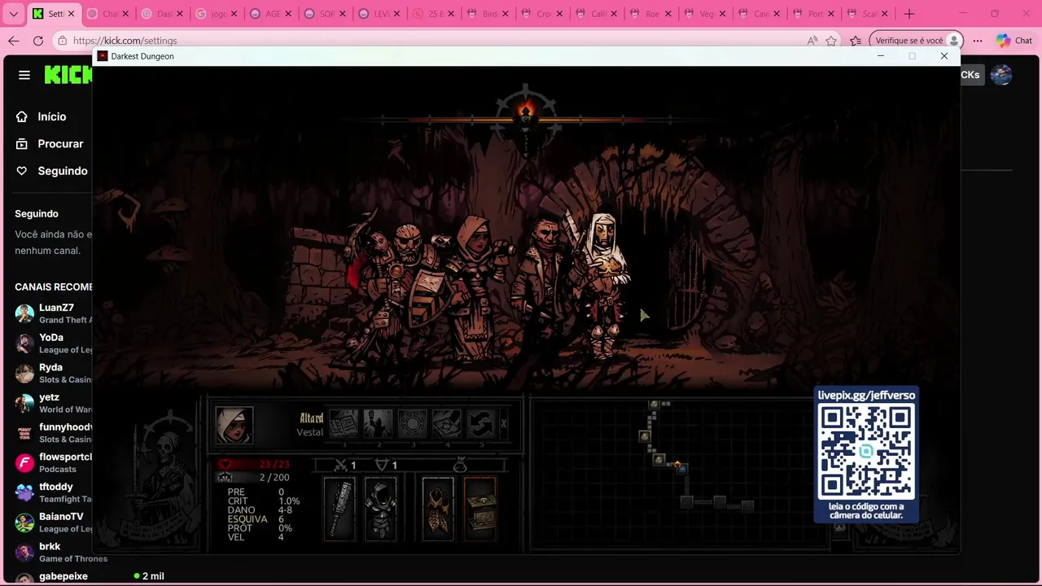The image size is (1042, 586).
Task: Click Darkest Dungeon window title icon
Action: [x=103, y=56]
